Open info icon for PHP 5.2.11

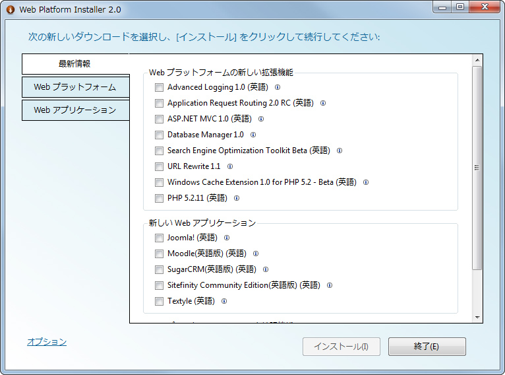pyautogui.click(x=237, y=198)
